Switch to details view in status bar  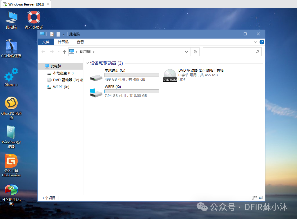pyautogui.click(x=254, y=198)
